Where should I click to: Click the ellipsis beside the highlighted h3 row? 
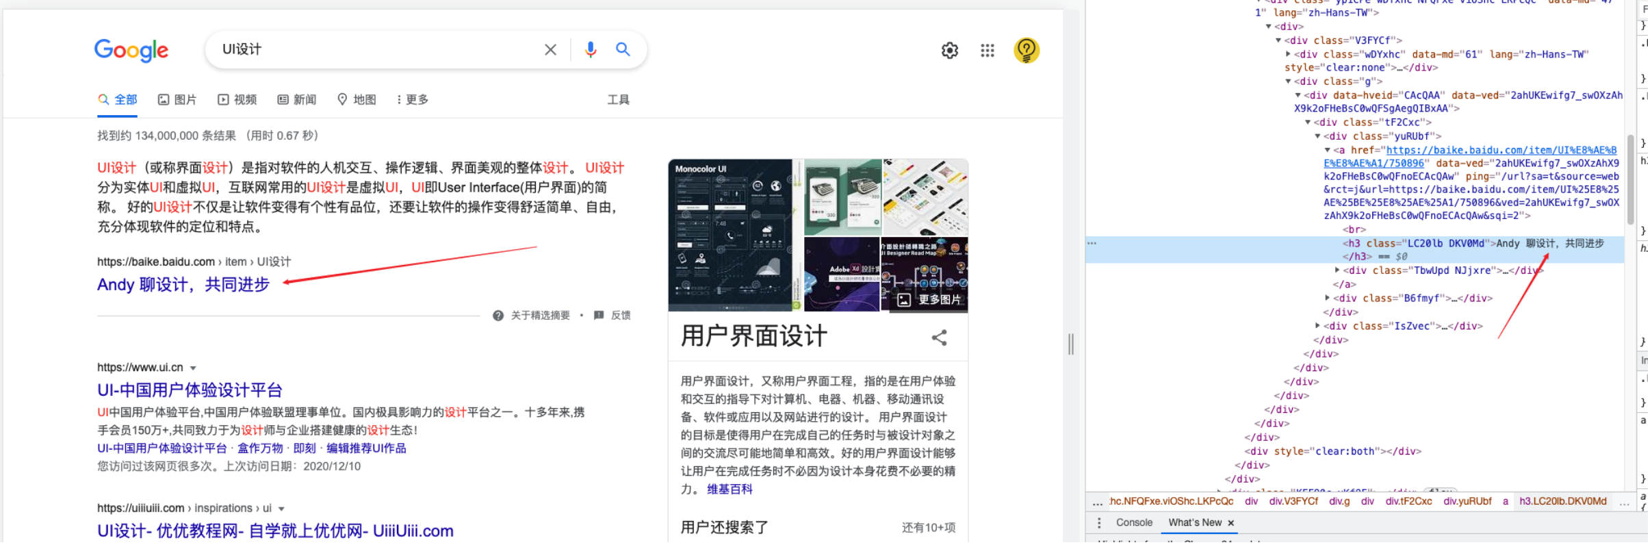coord(1092,243)
